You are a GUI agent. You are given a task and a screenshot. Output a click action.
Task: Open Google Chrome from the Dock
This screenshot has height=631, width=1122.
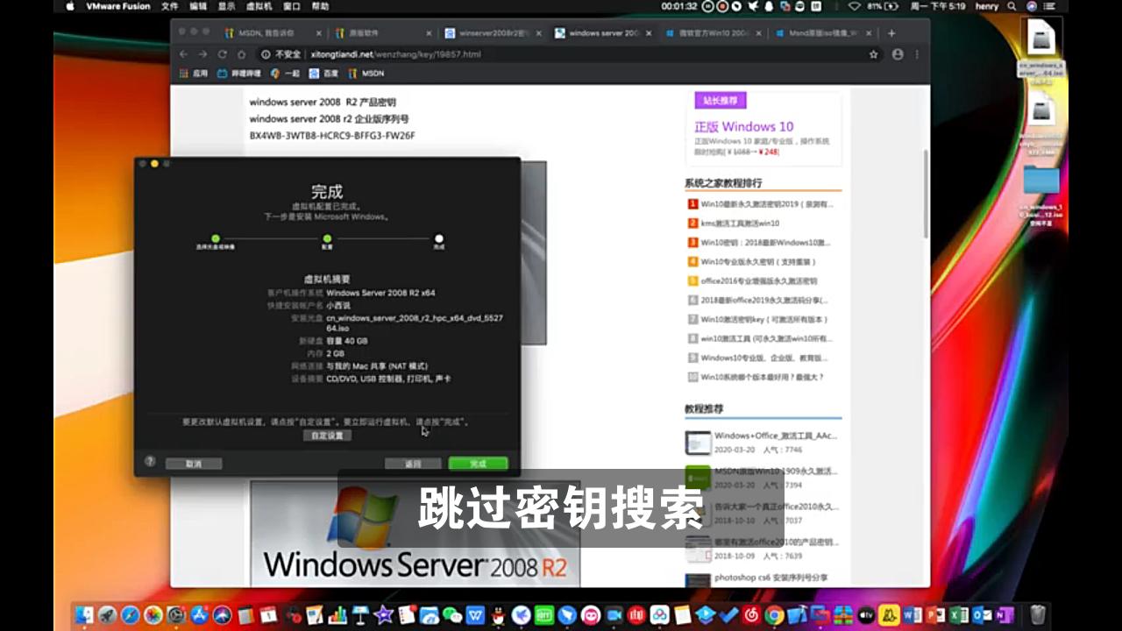[x=773, y=615]
